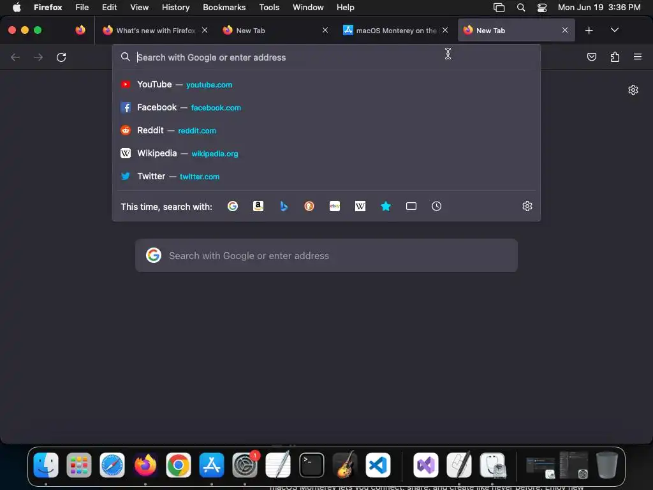Go back one page
Screen dimensions: 653x490
click(15, 57)
